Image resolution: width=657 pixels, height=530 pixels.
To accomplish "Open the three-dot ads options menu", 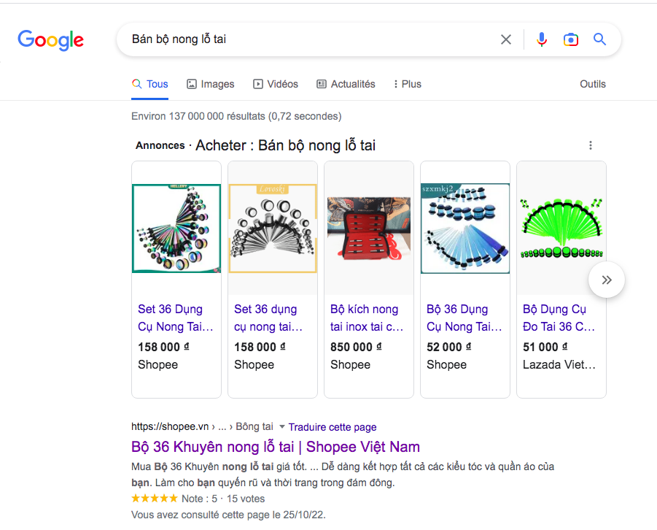I will (x=590, y=145).
